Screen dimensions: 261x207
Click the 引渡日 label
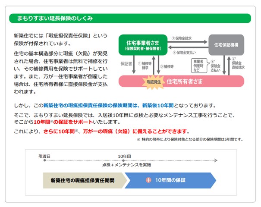44,156
